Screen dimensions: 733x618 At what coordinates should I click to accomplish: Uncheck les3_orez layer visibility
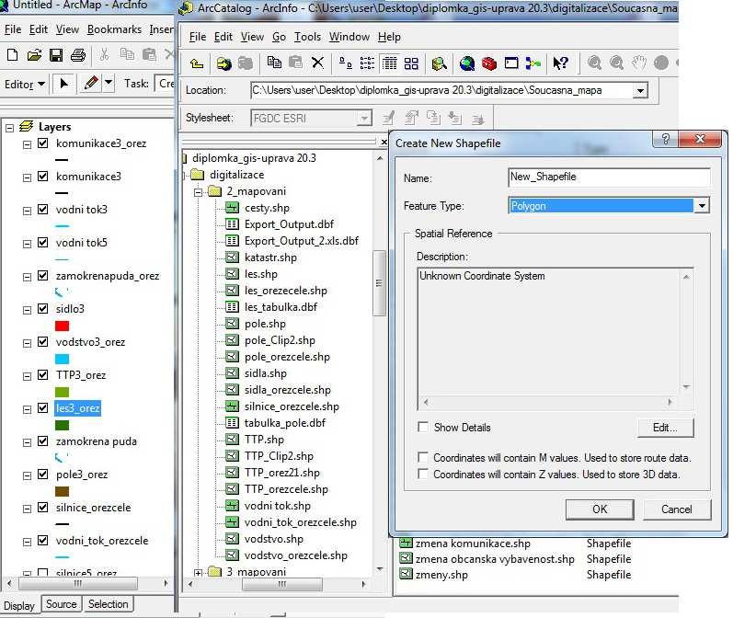[x=42, y=408]
